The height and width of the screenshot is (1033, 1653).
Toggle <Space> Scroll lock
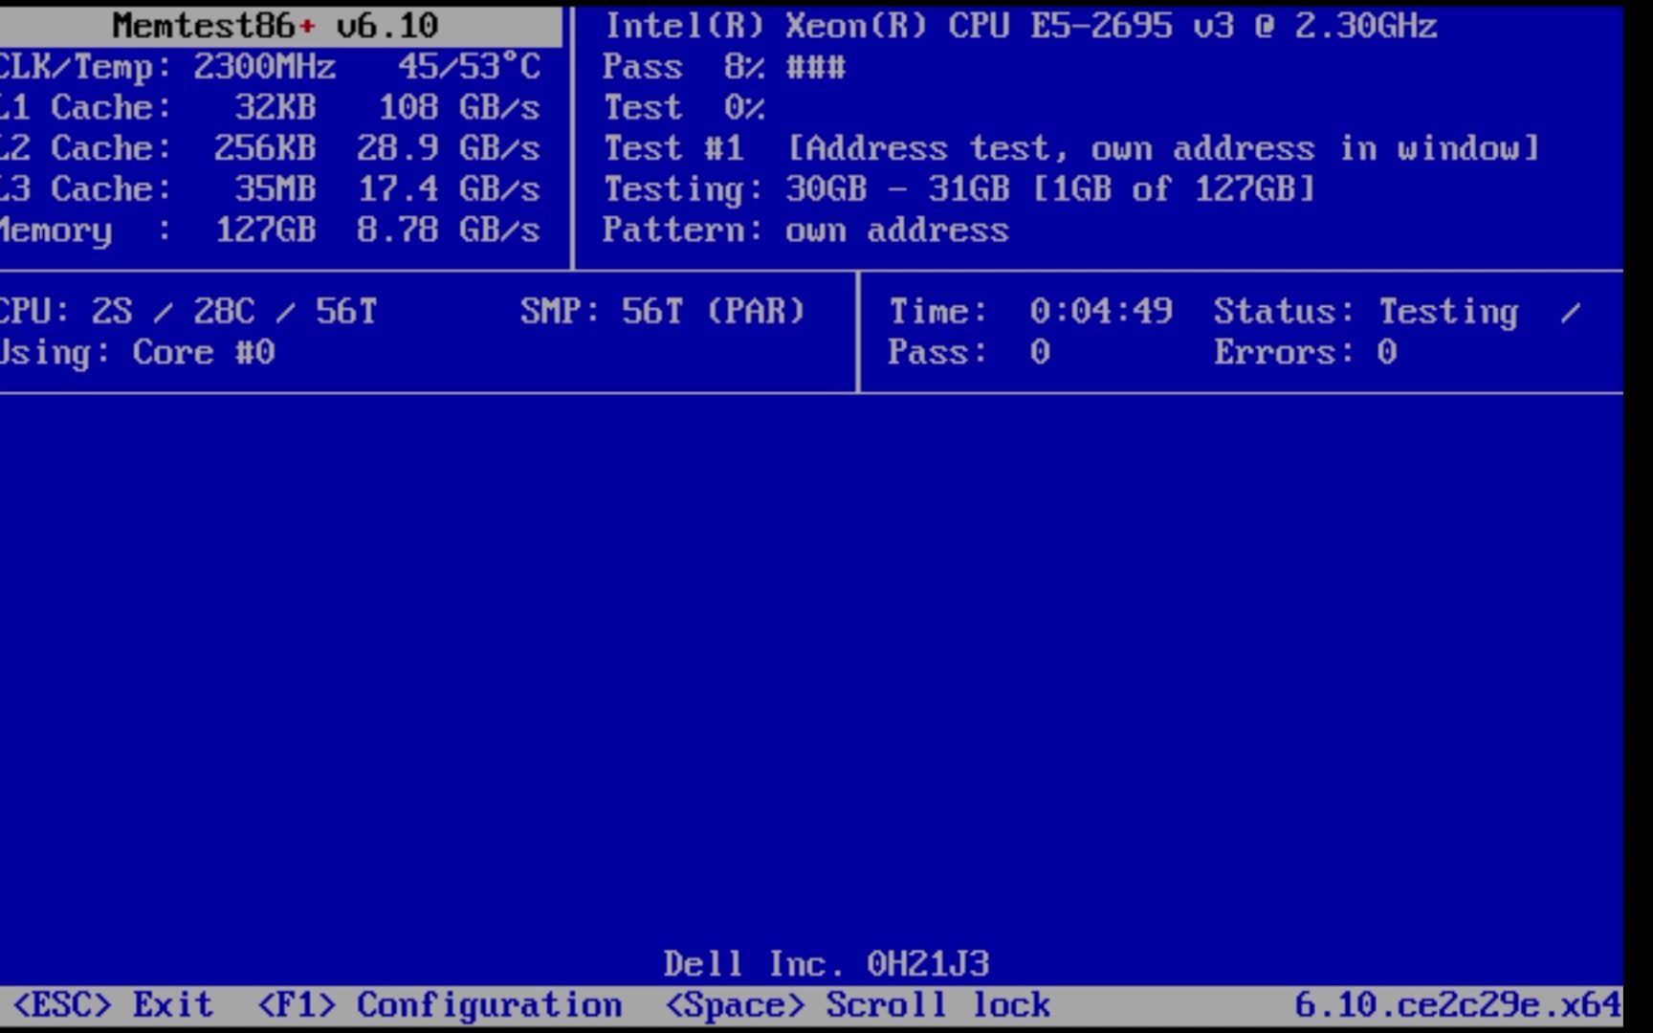tap(857, 1005)
